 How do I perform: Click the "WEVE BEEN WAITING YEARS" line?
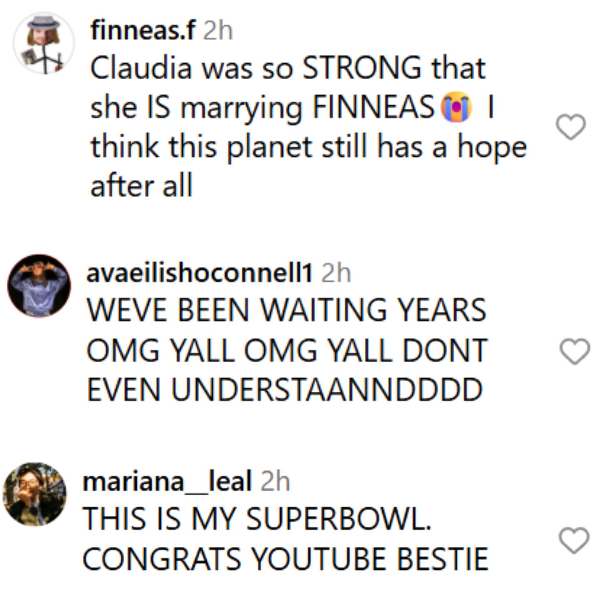point(287,310)
